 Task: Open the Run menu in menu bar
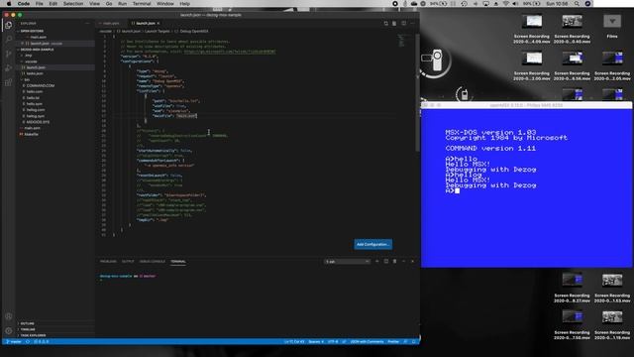point(122,4)
